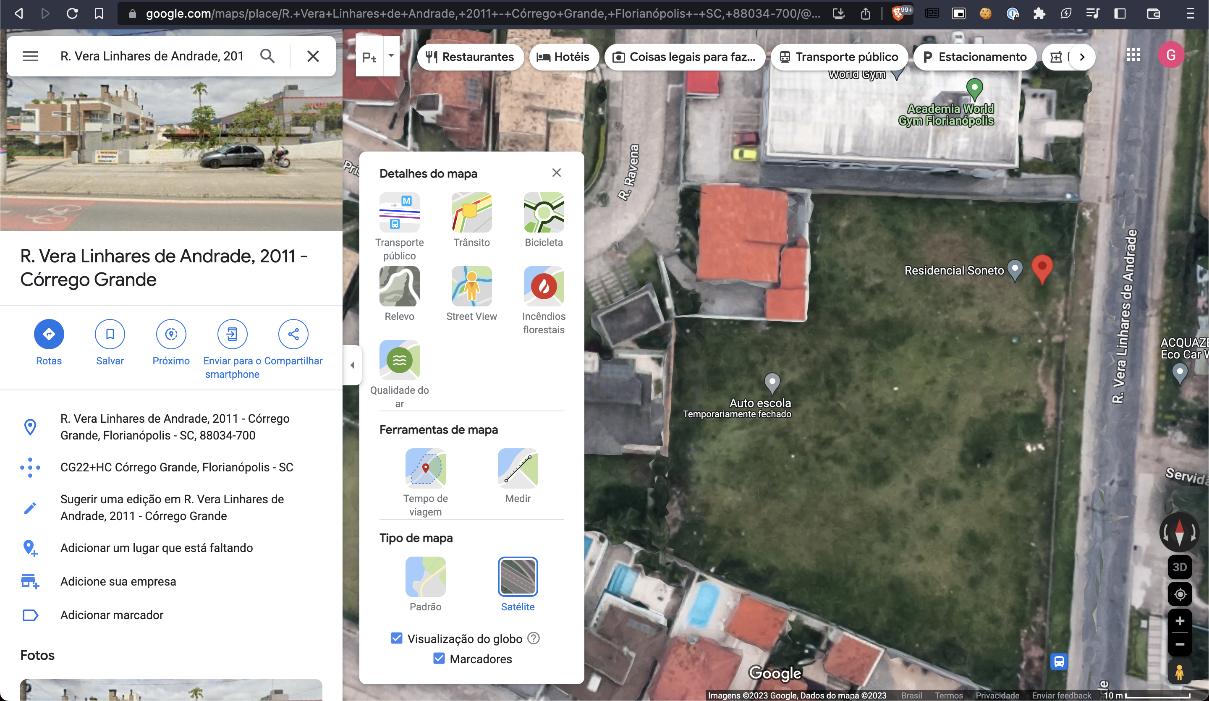Turn on Street View layer
Viewport: 1209px width, 701px height.
click(471, 286)
